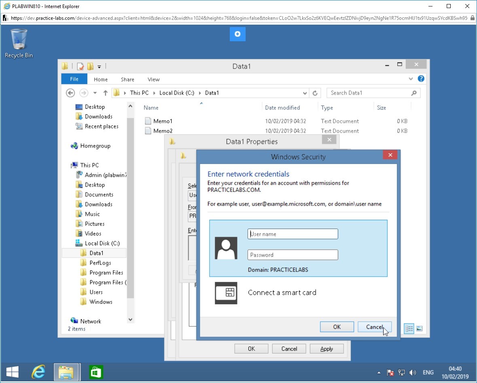
Task: Select Homegroup in navigation pane
Action: pyautogui.click(x=90, y=146)
